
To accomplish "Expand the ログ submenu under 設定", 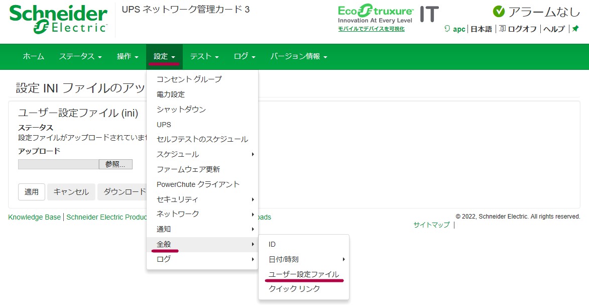I will point(202,259).
